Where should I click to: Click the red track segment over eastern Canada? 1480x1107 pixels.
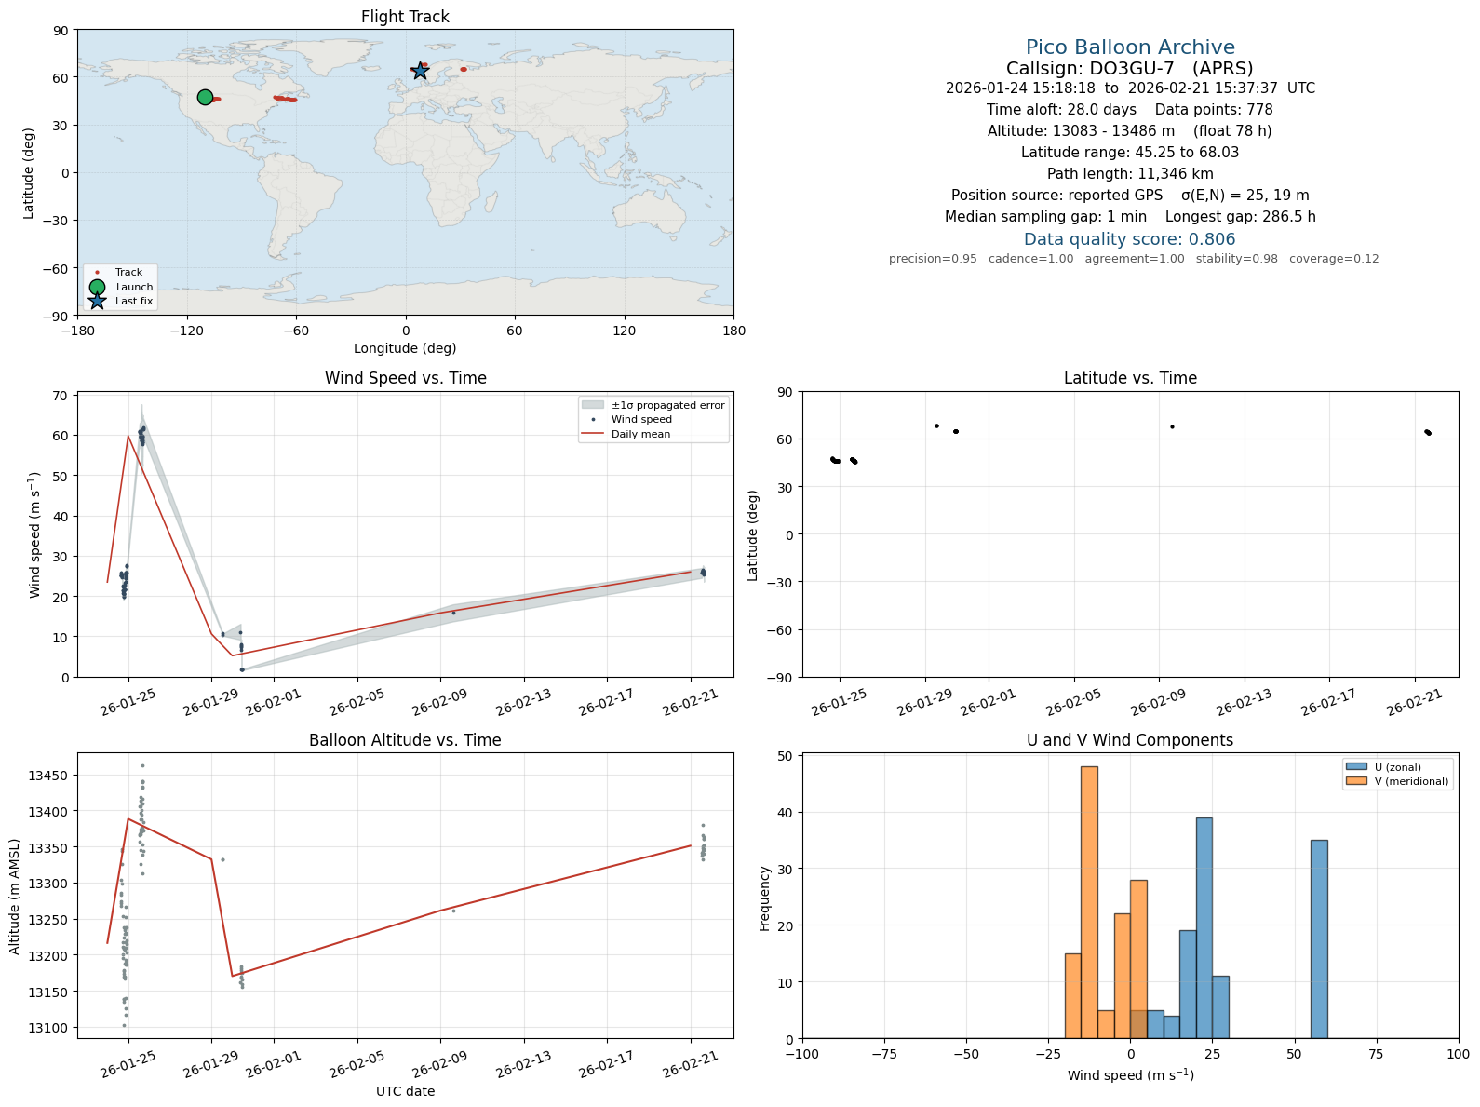point(286,99)
